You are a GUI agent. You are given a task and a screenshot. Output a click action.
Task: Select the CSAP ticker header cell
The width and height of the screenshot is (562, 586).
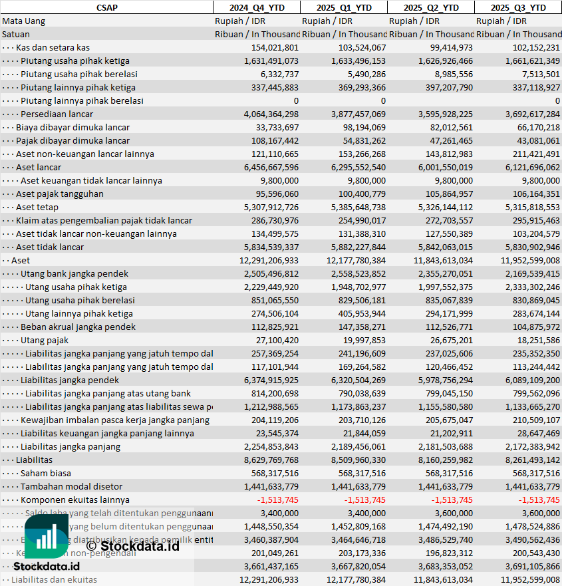pos(106,7)
